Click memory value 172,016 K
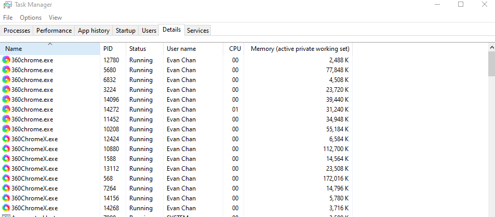The width and height of the screenshot is (495, 217). [x=336, y=179]
